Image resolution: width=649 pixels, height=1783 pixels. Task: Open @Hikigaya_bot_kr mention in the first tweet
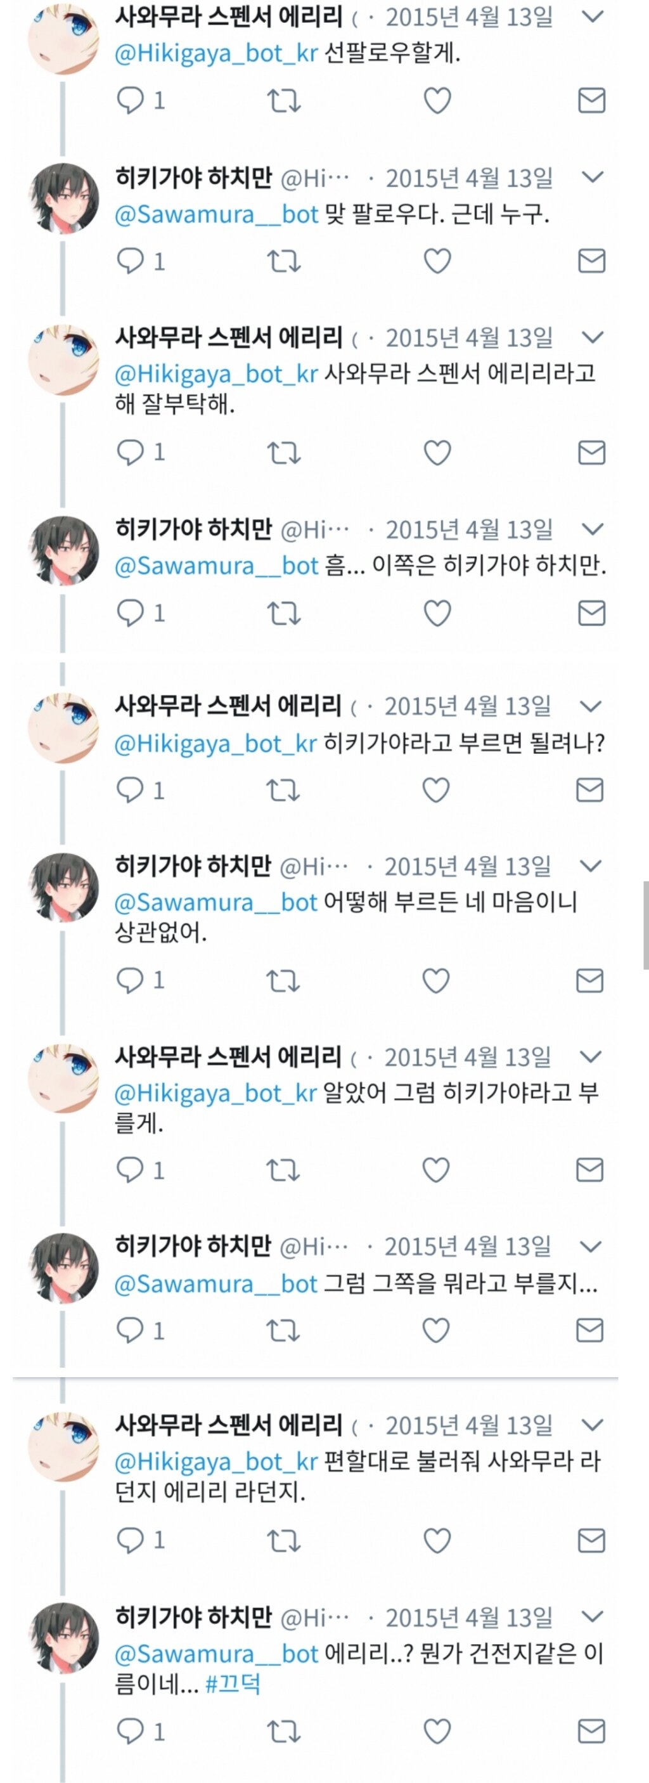216,53
